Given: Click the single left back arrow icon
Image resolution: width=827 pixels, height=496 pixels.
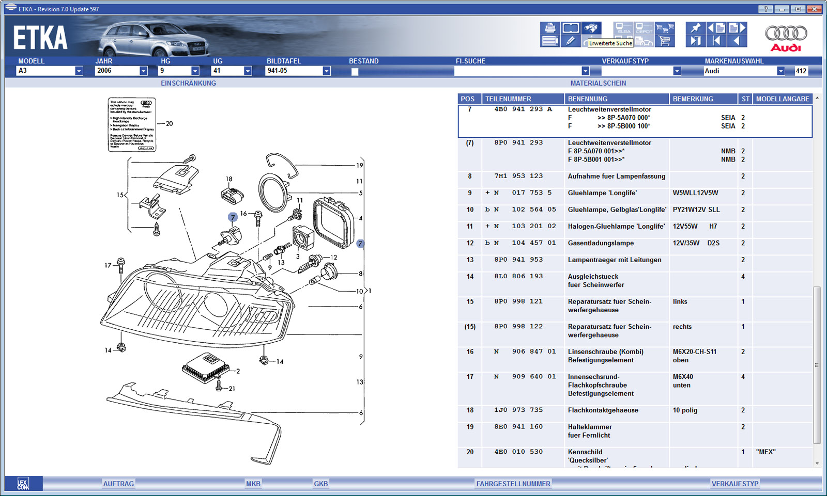Looking at the screenshot, I should tap(737, 41).
